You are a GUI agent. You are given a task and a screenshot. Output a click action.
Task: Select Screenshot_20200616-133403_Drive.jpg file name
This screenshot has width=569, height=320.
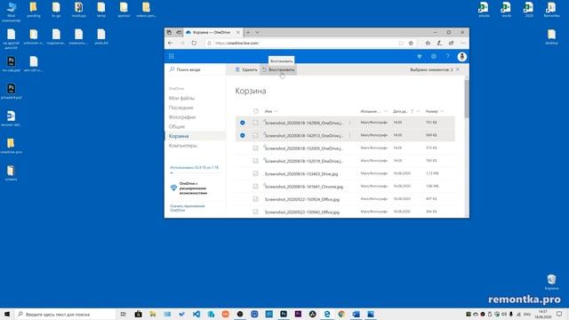[x=301, y=174]
